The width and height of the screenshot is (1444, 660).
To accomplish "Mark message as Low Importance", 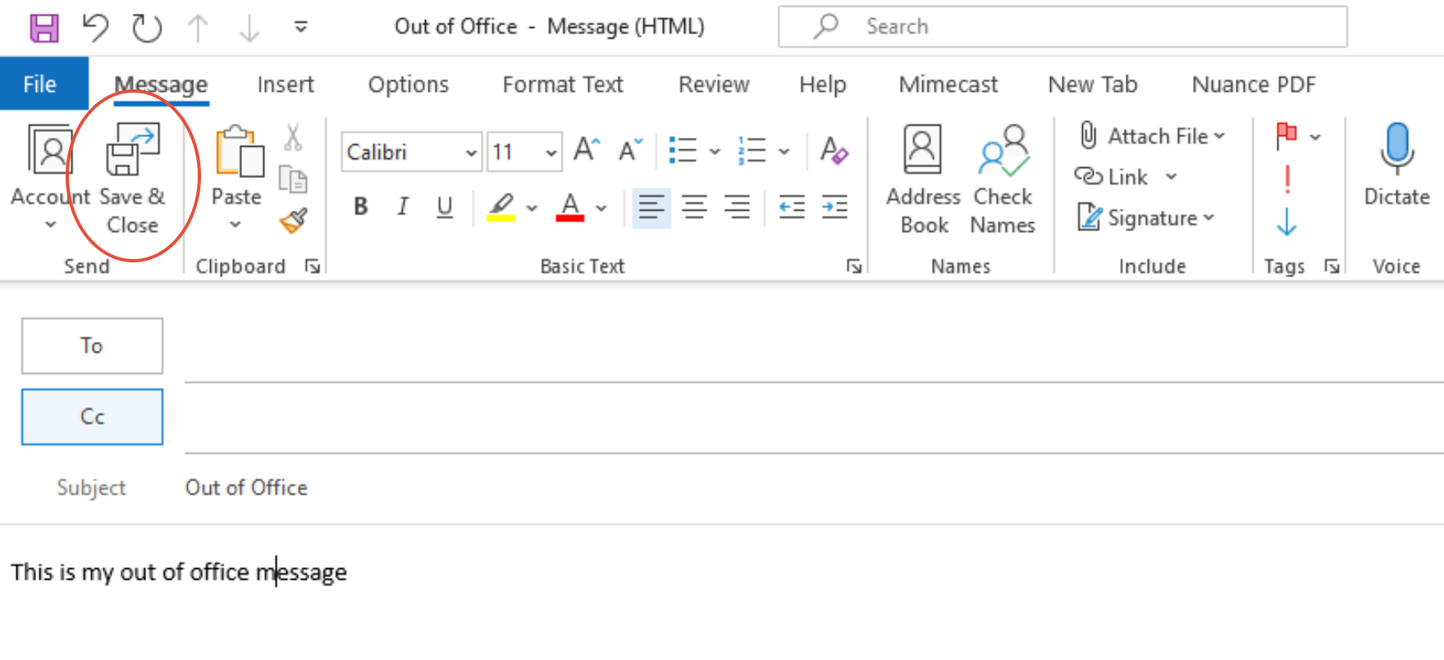I will pyautogui.click(x=1287, y=221).
